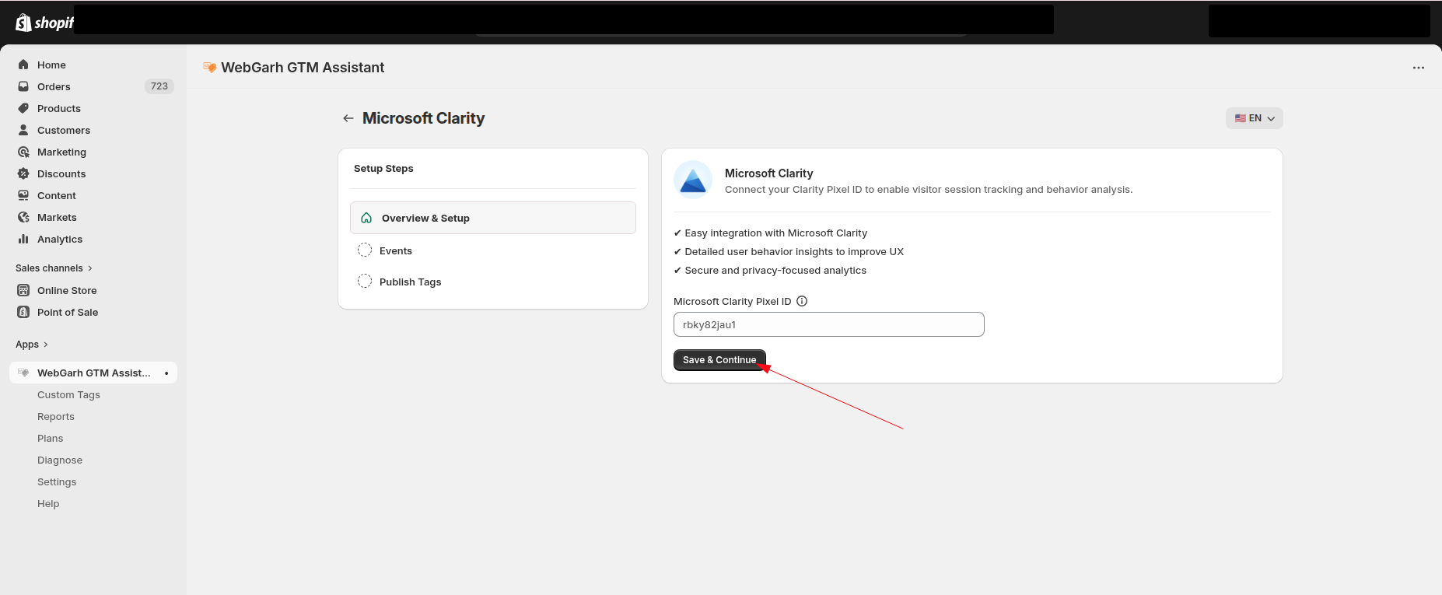Click the Microsoft Clarity page heading
This screenshot has width=1442, height=595.
coord(423,118)
